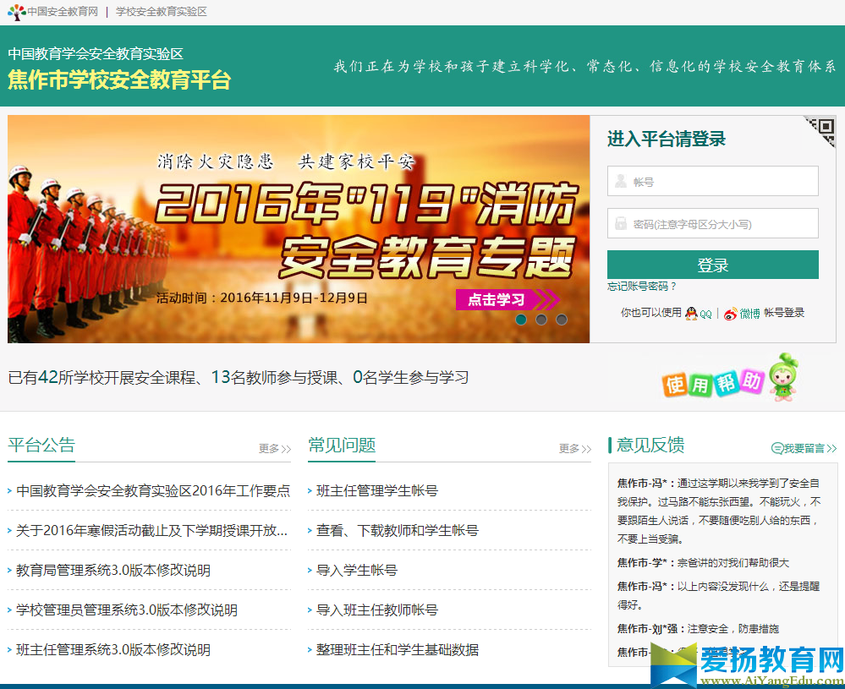Open 班主任管理学生帐号 FAQ
Viewport: 845px width, 689px height.
pyautogui.click(x=377, y=491)
